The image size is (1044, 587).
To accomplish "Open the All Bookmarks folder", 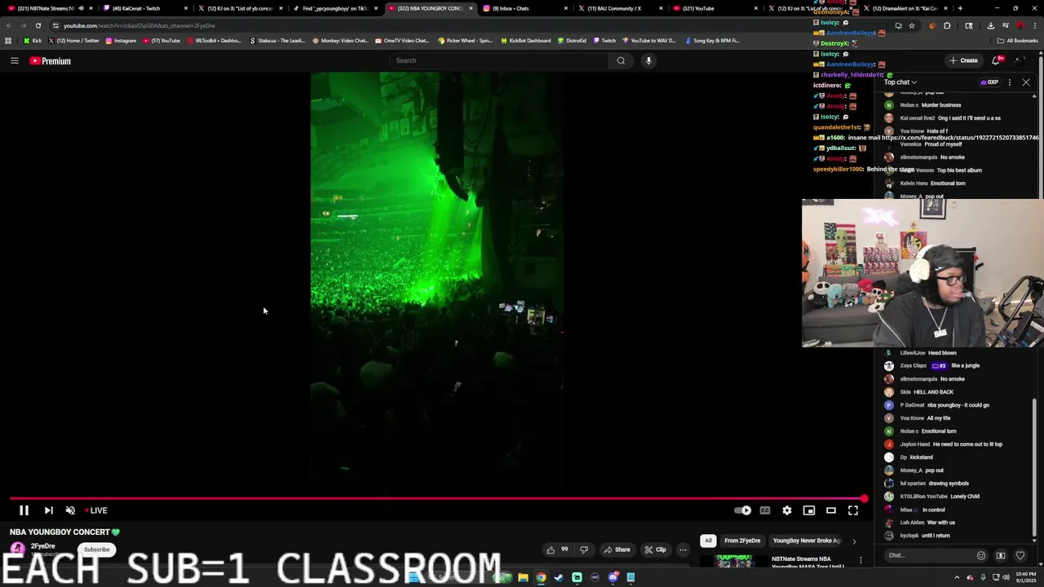I will pyautogui.click(x=1018, y=40).
